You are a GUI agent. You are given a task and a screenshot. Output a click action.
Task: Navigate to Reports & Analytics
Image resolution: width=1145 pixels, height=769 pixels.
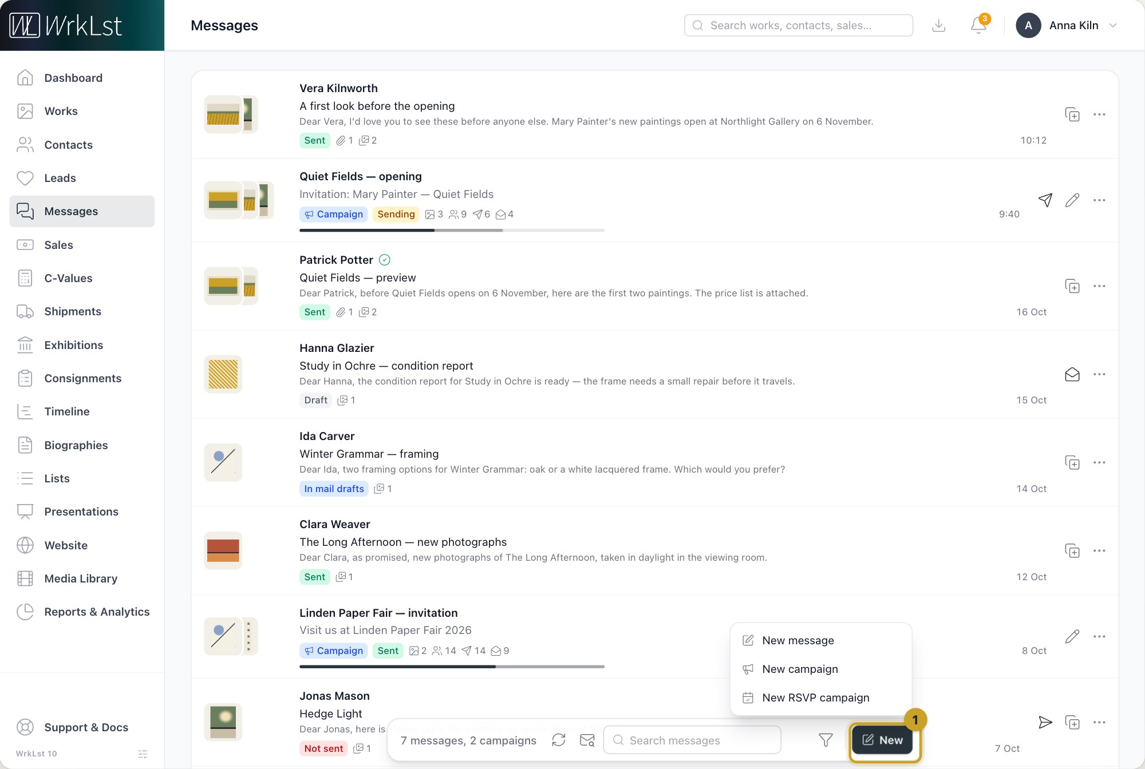tap(82, 612)
